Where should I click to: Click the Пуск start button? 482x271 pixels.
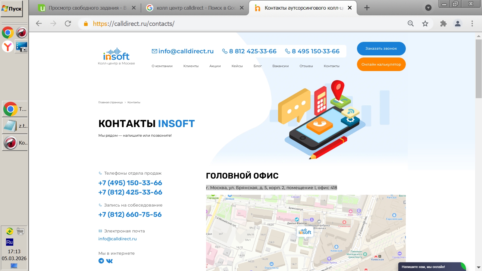(12, 9)
